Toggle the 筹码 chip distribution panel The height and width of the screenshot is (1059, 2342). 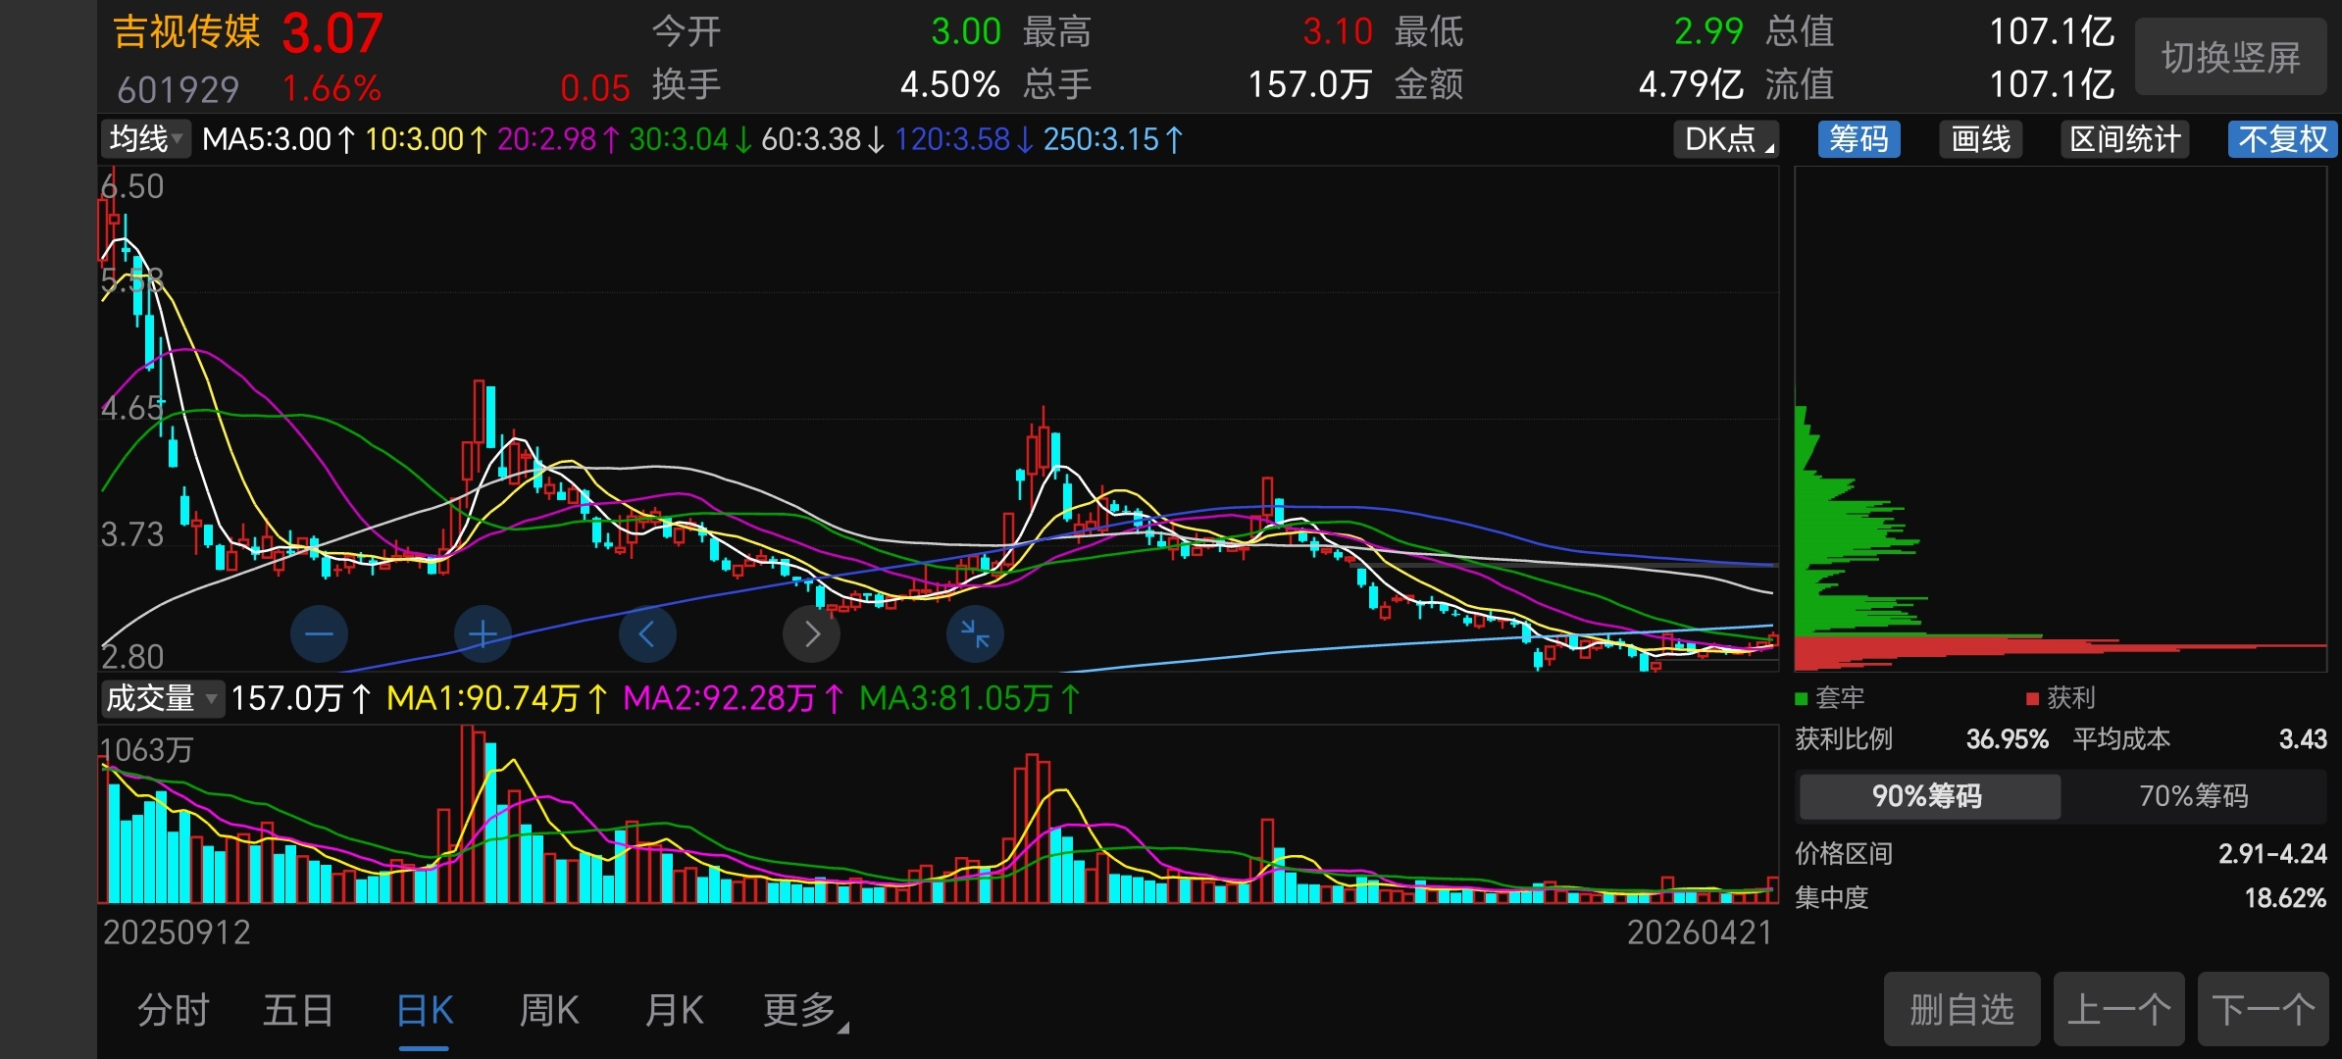tap(1859, 139)
